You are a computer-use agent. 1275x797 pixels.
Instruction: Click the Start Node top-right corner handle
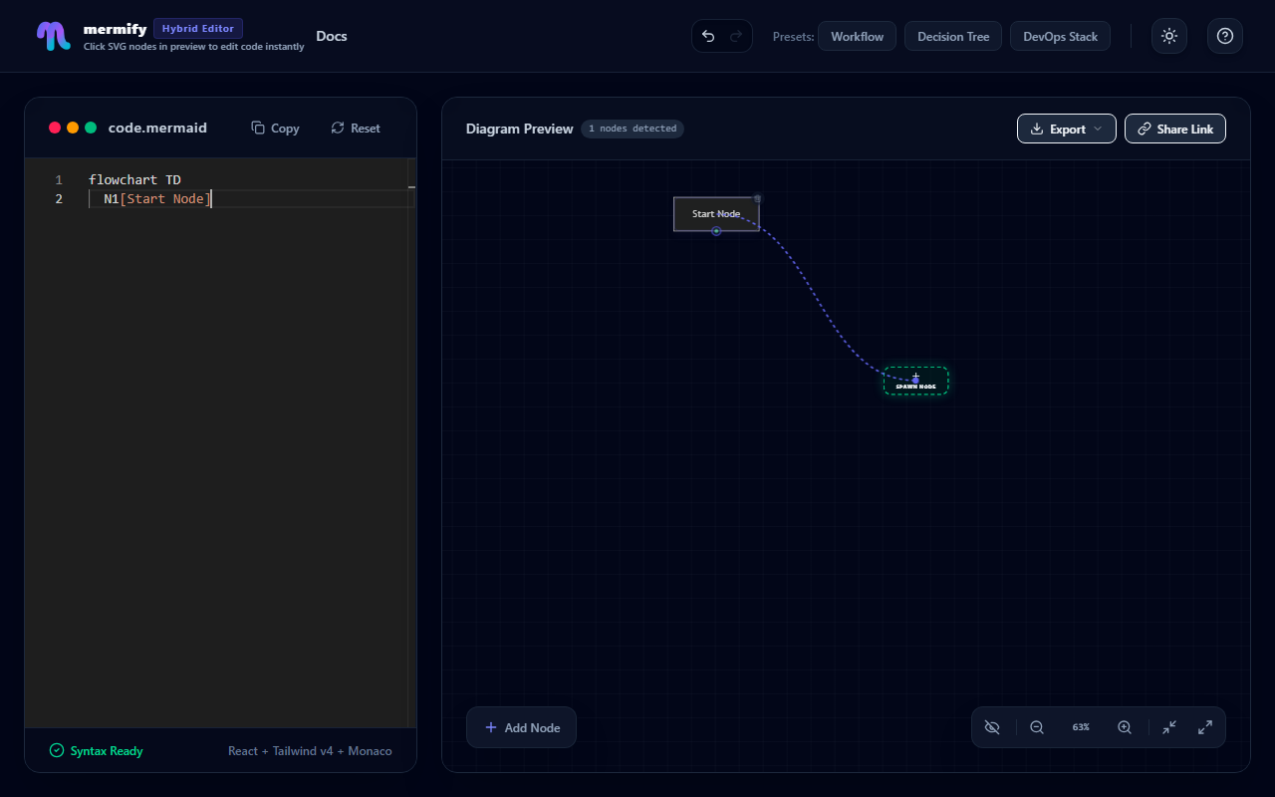click(757, 198)
